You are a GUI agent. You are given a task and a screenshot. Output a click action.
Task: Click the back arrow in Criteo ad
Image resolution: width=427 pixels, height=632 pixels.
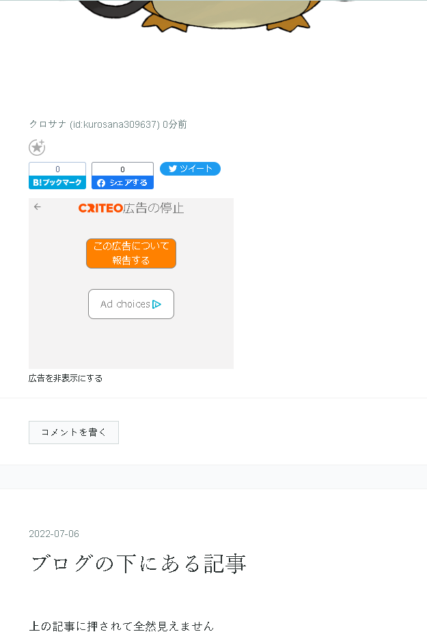click(x=38, y=207)
